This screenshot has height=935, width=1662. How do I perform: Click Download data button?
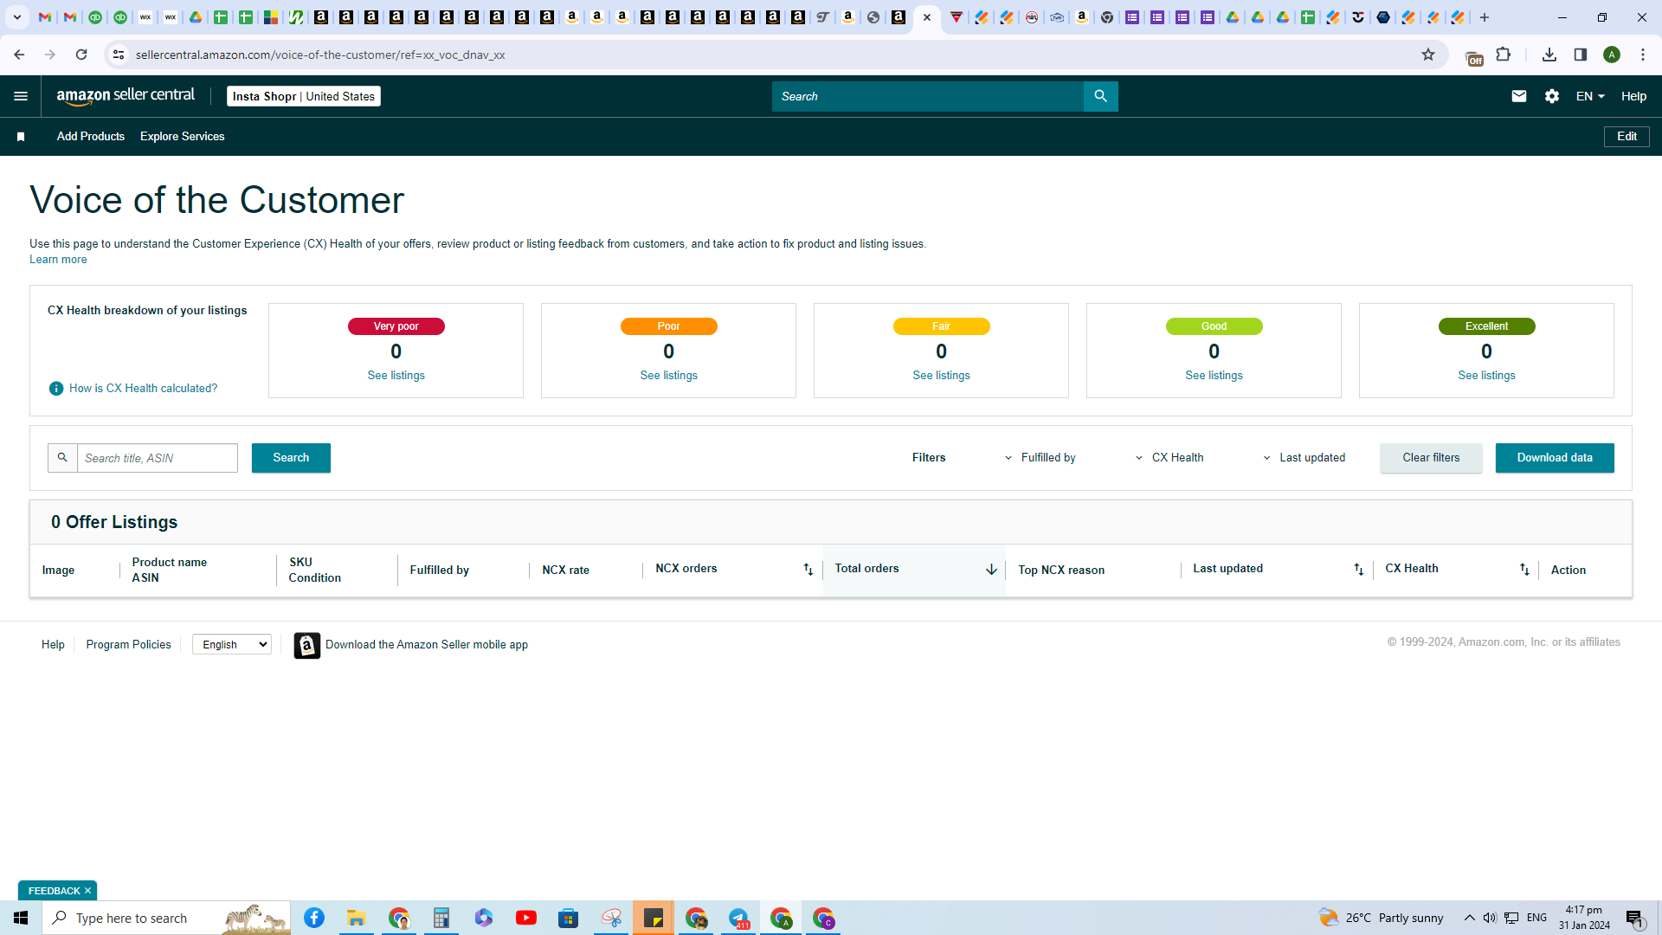1555,458
